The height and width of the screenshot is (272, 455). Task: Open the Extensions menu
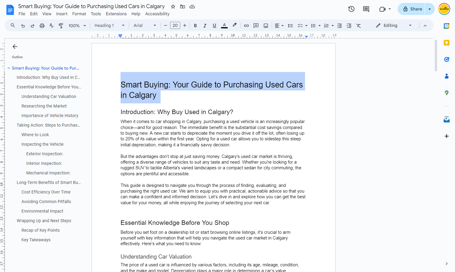coord(116,14)
